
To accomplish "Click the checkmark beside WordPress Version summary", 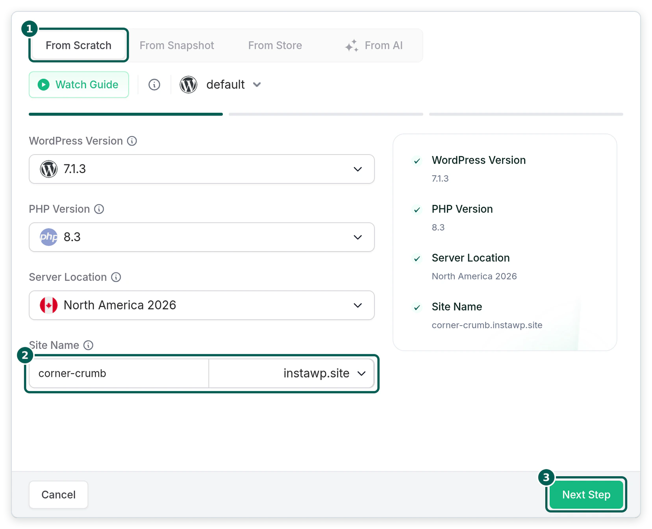I will coord(417,161).
